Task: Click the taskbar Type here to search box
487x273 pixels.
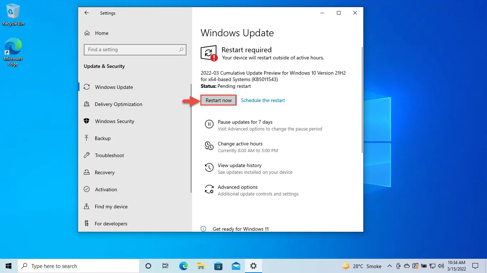Action: 78,266
